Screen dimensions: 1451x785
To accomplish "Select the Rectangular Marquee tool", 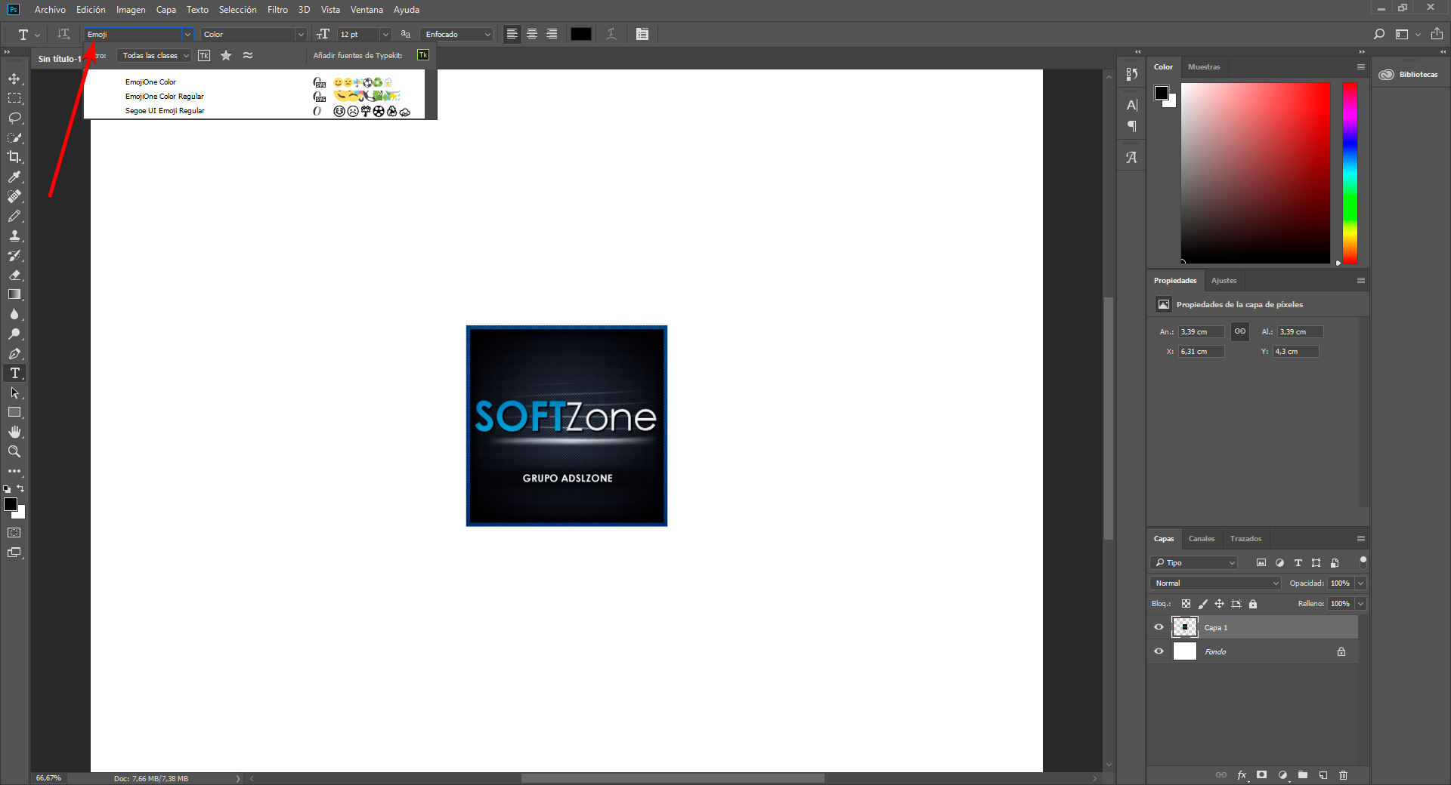I will click(x=14, y=99).
